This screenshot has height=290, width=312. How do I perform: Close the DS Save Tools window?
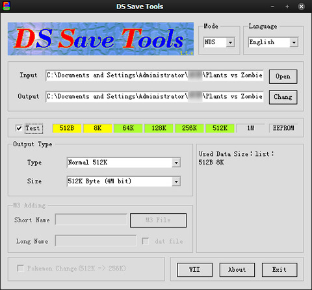coord(302,7)
